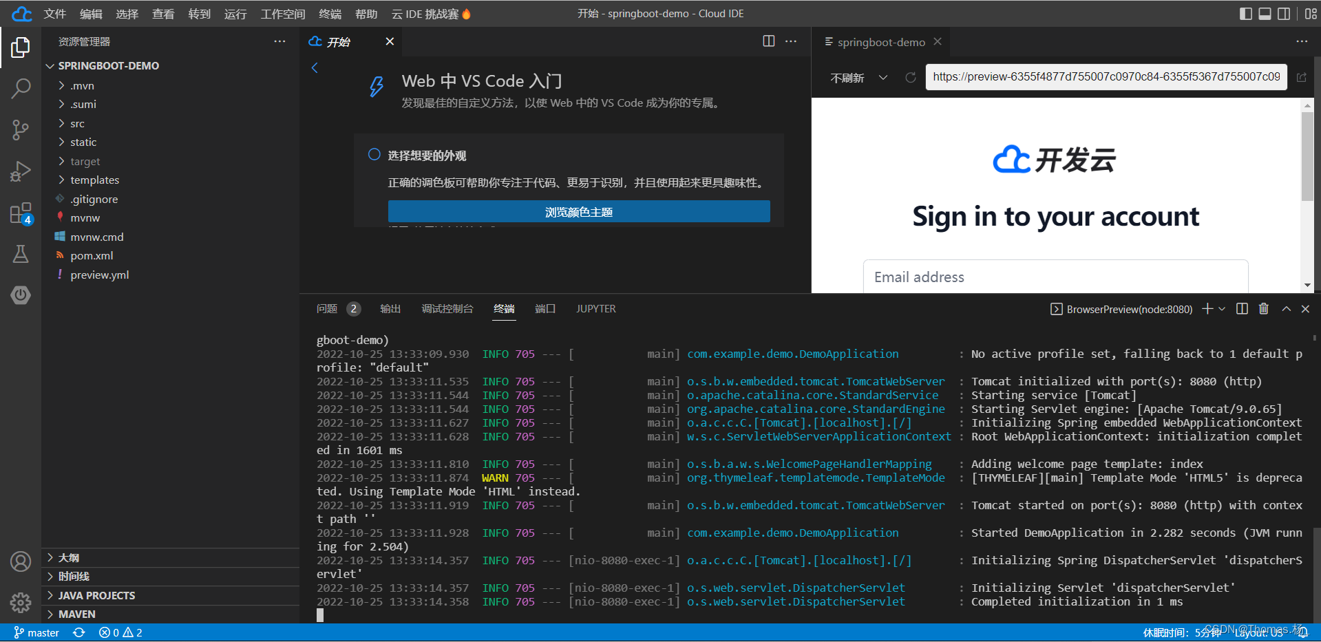Switch to the 调试控制台 panel tab
The height and width of the screenshot is (642, 1321).
[x=447, y=309]
